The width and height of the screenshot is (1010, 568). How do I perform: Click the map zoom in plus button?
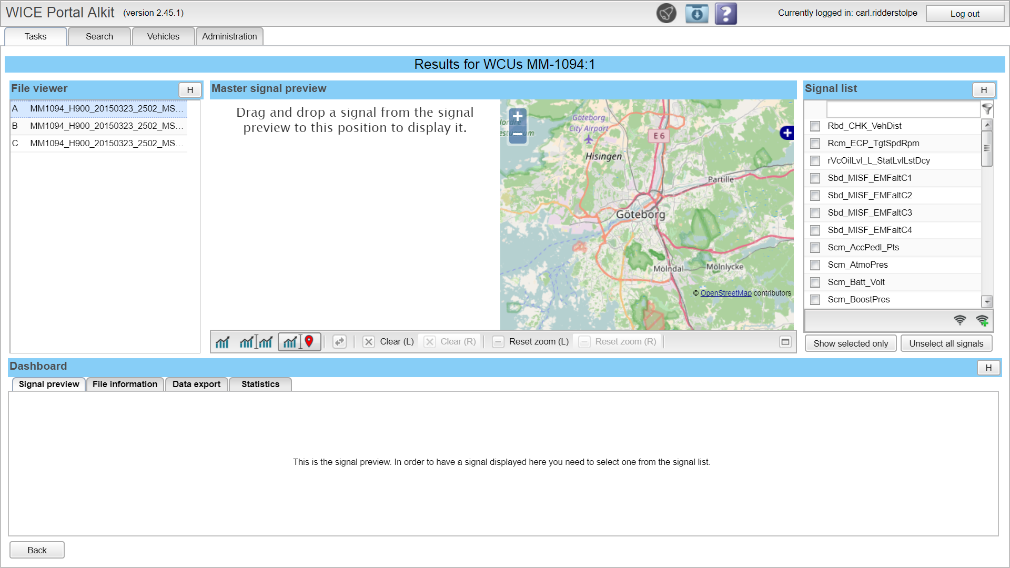[x=518, y=116]
